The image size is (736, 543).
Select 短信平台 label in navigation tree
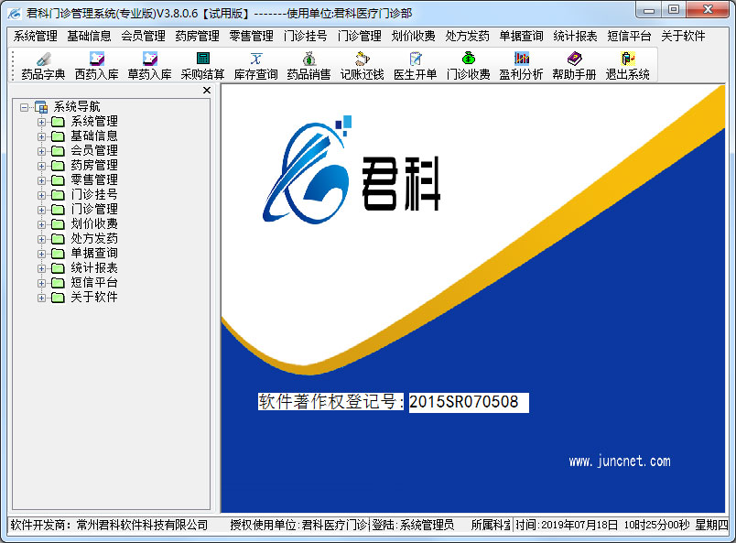click(x=94, y=283)
